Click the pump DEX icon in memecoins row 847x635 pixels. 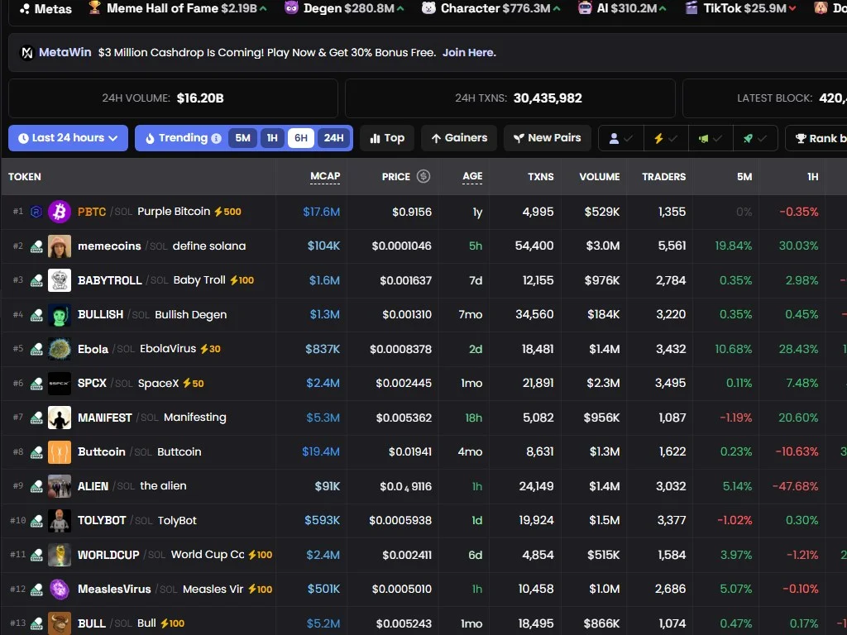point(36,246)
